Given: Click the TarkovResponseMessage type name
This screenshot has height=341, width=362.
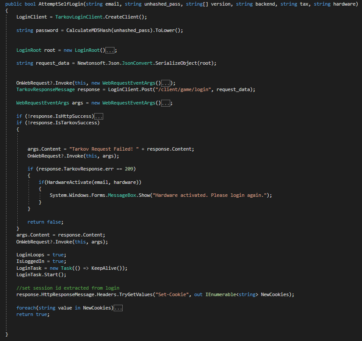Looking at the screenshot, I should pyautogui.click(x=45, y=89).
